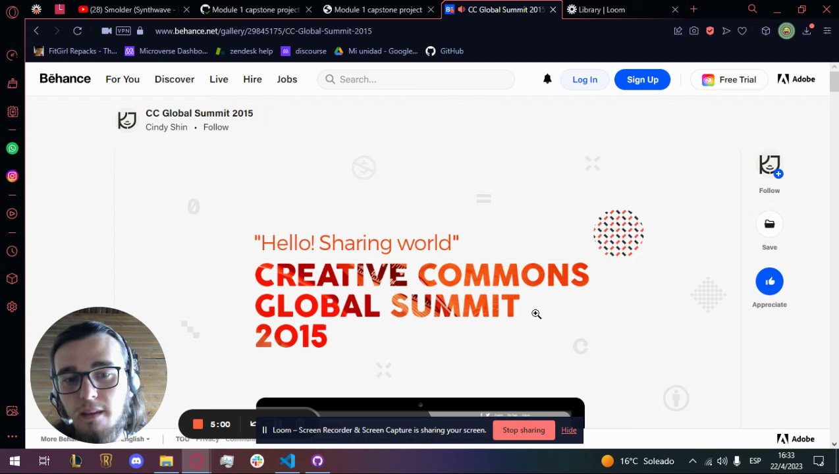This screenshot has height=474, width=839.
Task: Open the extensions cube icon
Action: click(x=766, y=31)
